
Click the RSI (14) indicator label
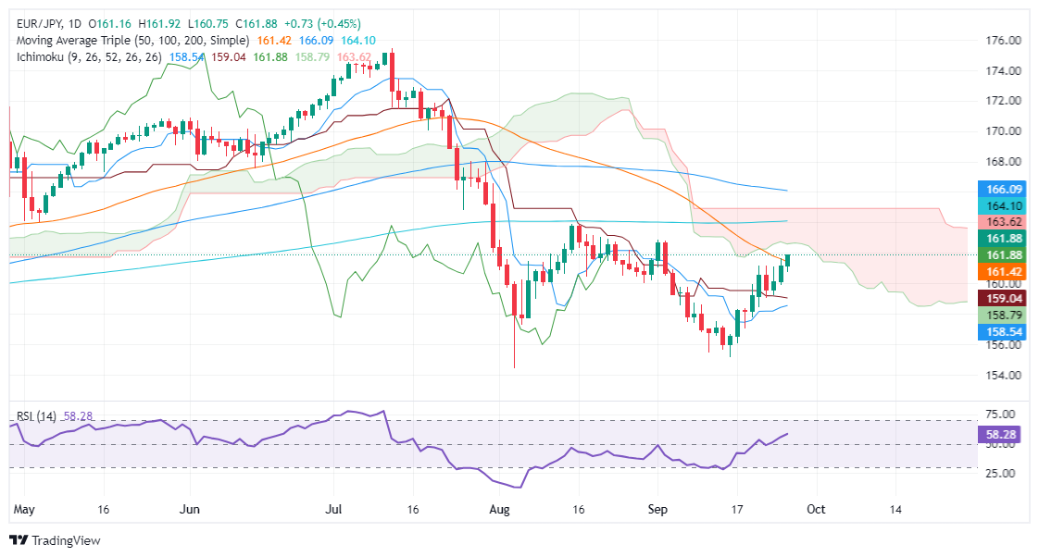click(33, 416)
